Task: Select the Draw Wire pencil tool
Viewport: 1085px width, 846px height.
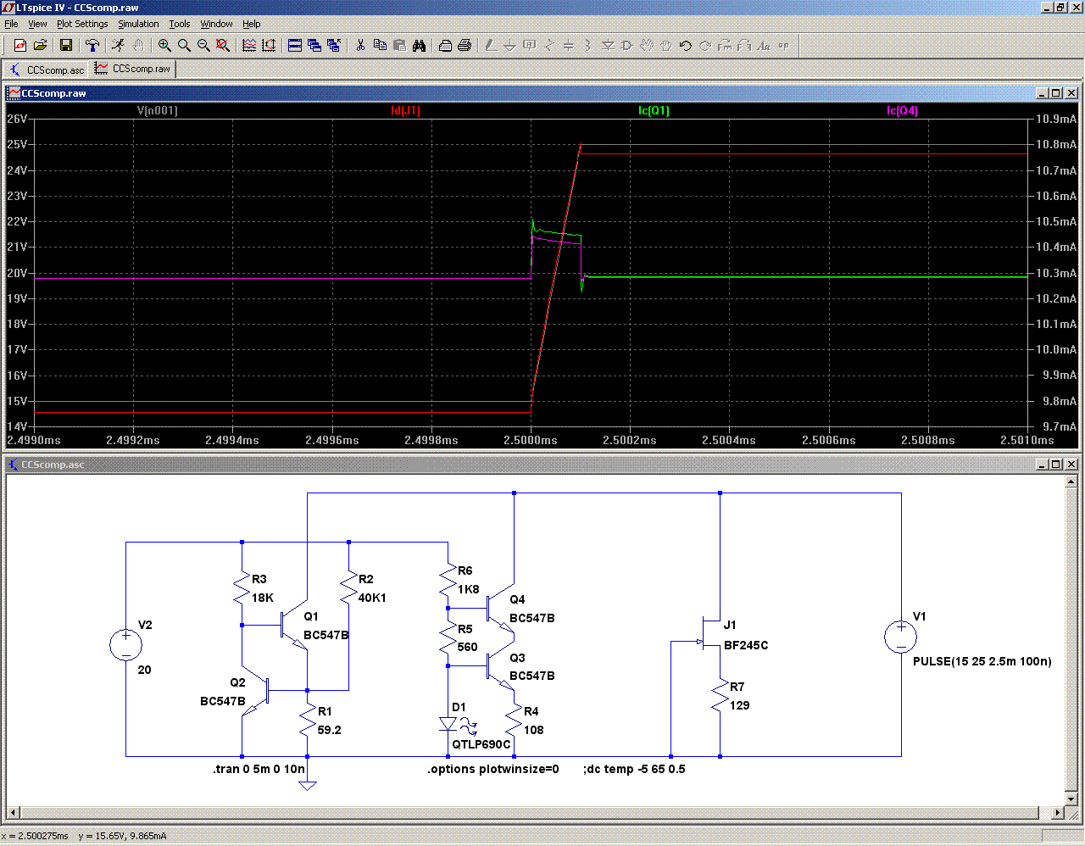Action: click(491, 45)
